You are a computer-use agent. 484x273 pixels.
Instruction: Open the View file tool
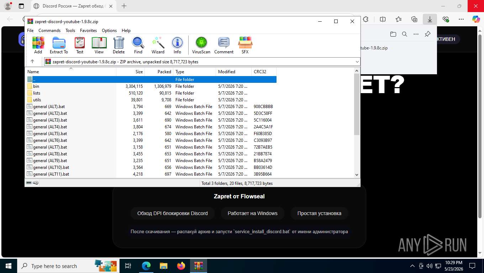click(99, 45)
